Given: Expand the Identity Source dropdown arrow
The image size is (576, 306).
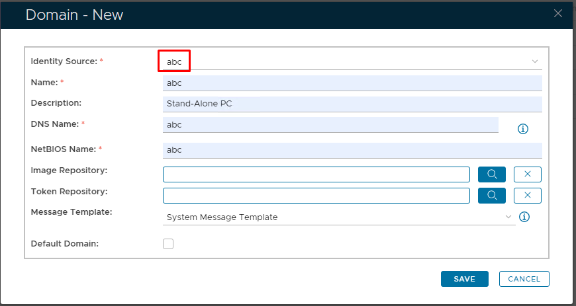Looking at the screenshot, I should pyautogui.click(x=534, y=61).
